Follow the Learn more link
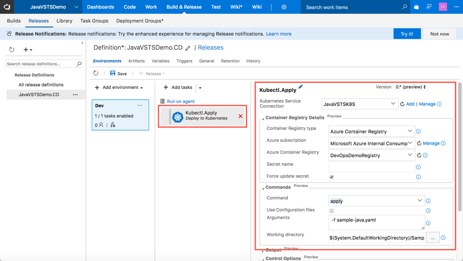The width and height of the screenshot is (463, 261). tap(278, 33)
